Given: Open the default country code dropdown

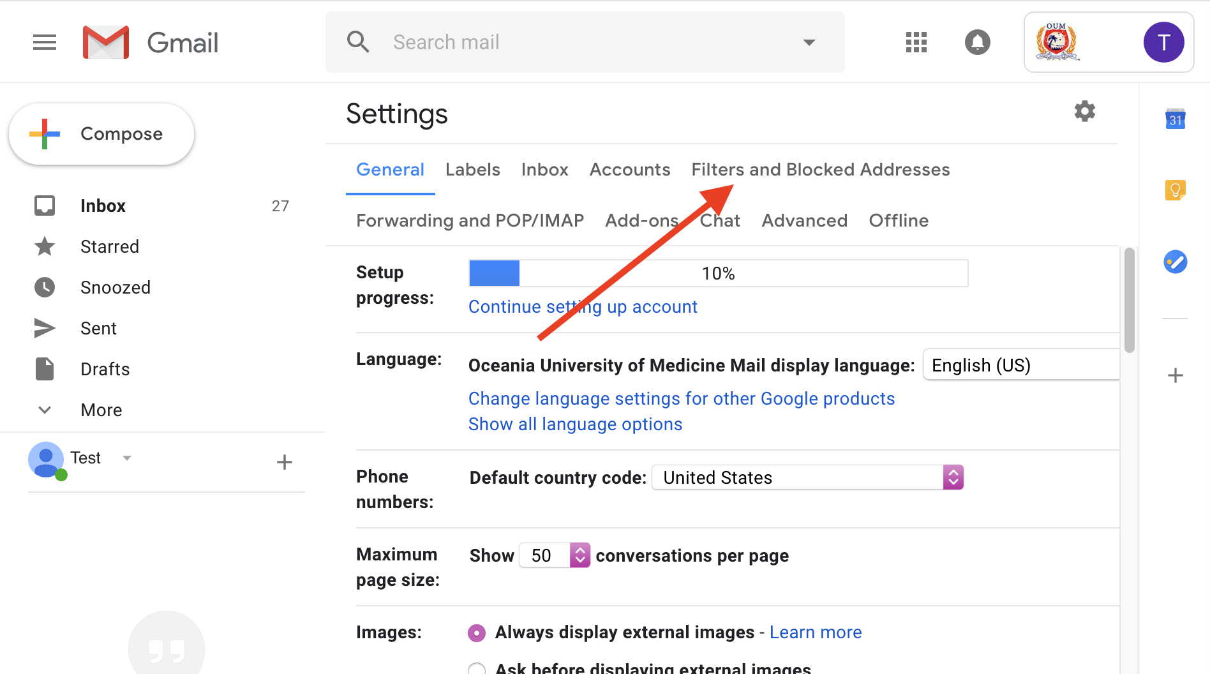Looking at the screenshot, I should 807,477.
